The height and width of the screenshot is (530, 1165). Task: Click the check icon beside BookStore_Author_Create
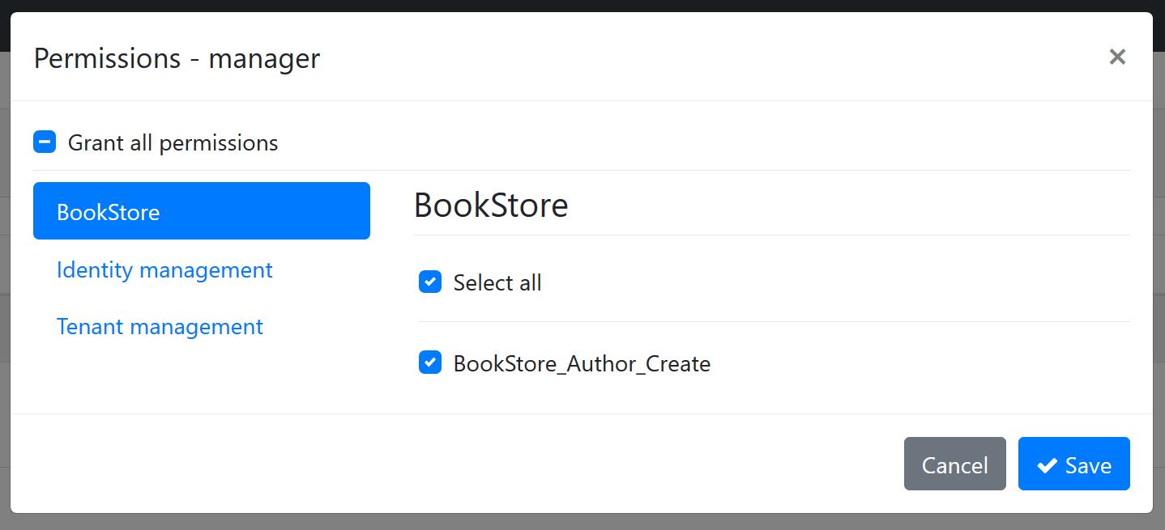pyautogui.click(x=429, y=363)
